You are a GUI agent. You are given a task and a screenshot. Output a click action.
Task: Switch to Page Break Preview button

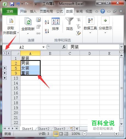tap(66, 134)
